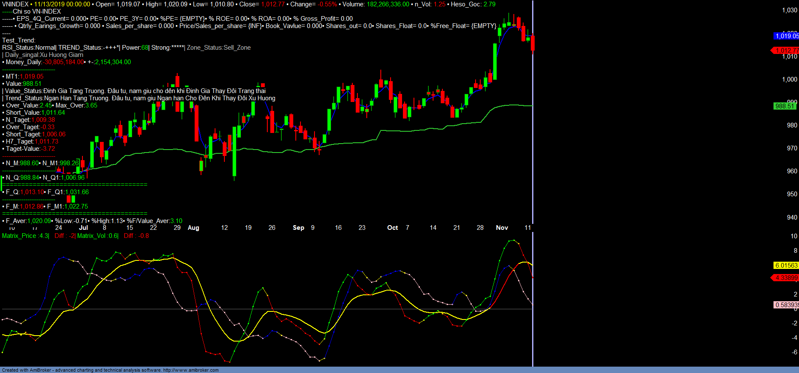Select the green 988.51 value label
This screenshot has height=373, width=799.
(x=785, y=106)
